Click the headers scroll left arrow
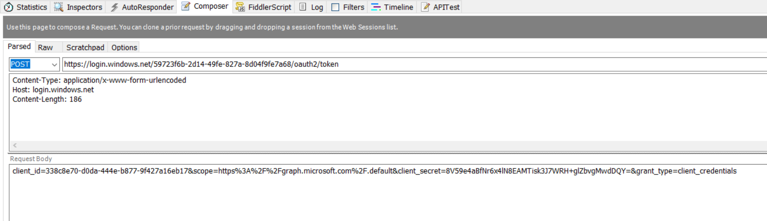Image resolution: width=767 pixels, height=221 pixels. (x=15, y=146)
